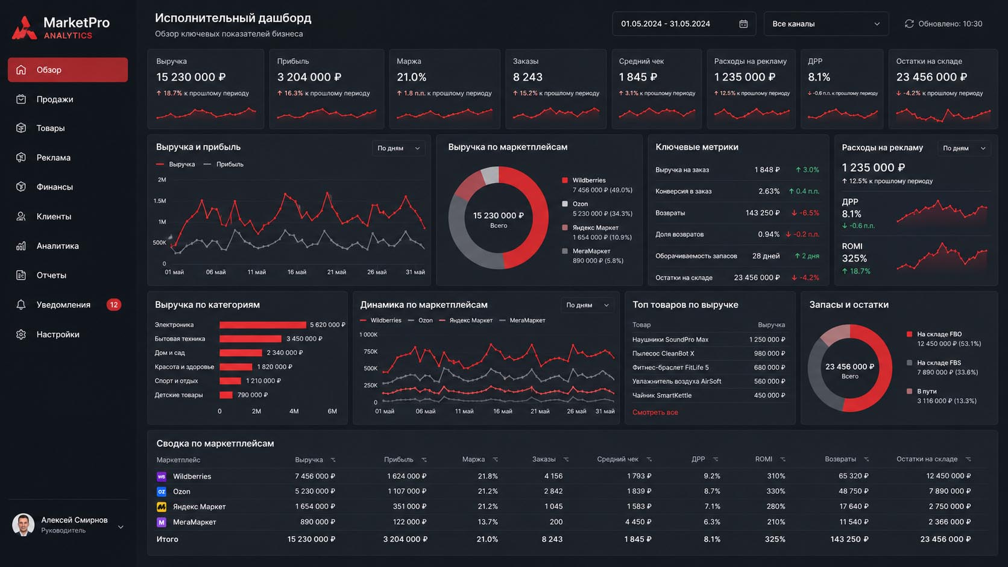
Task: Open the calendar icon in the date range field
Action: (743, 24)
